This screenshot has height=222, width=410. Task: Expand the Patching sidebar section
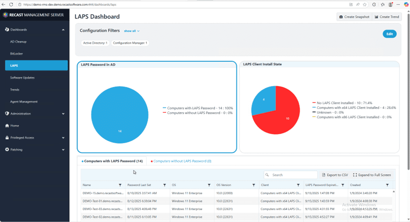click(63, 150)
